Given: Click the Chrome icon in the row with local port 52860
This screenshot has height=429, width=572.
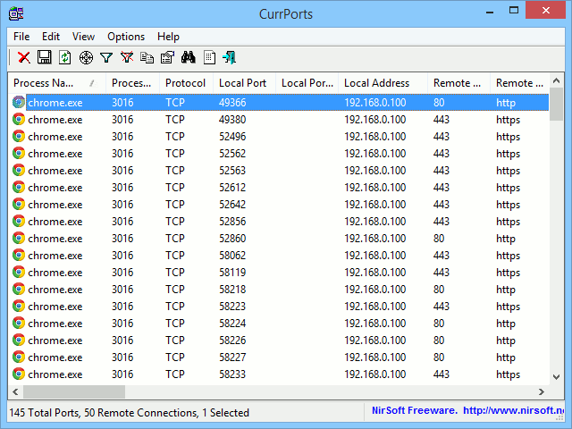Looking at the screenshot, I should click(19, 239).
